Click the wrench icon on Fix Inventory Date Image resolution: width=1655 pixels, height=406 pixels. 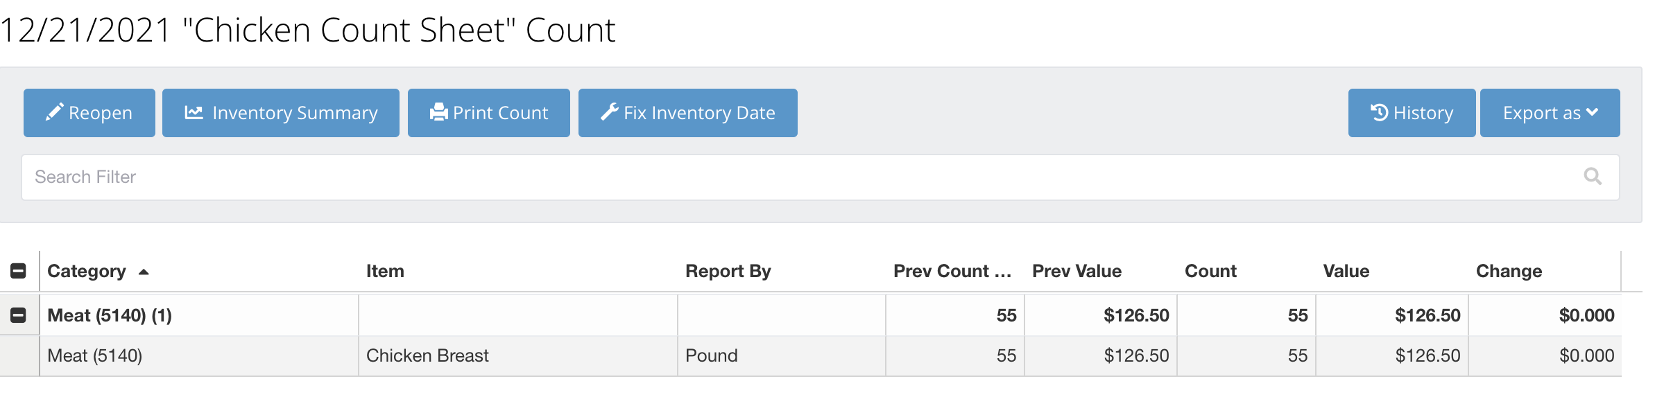coord(610,112)
